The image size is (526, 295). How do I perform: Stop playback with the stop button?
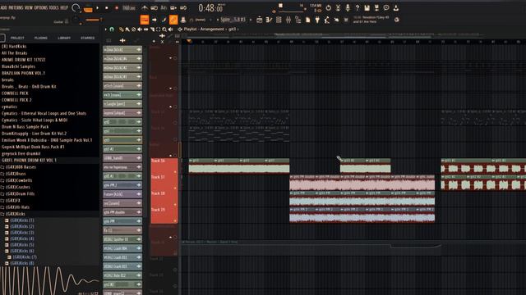point(107,7)
